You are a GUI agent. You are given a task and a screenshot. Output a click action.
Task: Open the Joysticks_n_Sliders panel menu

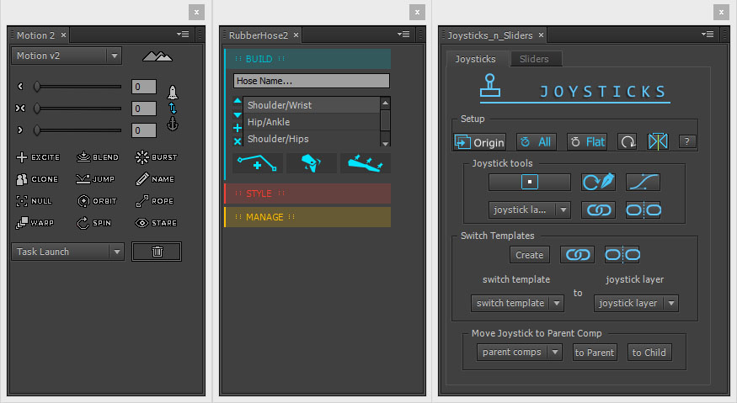click(706, 34)
